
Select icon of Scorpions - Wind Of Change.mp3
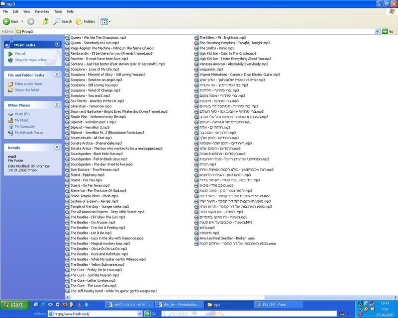(68, 90)
